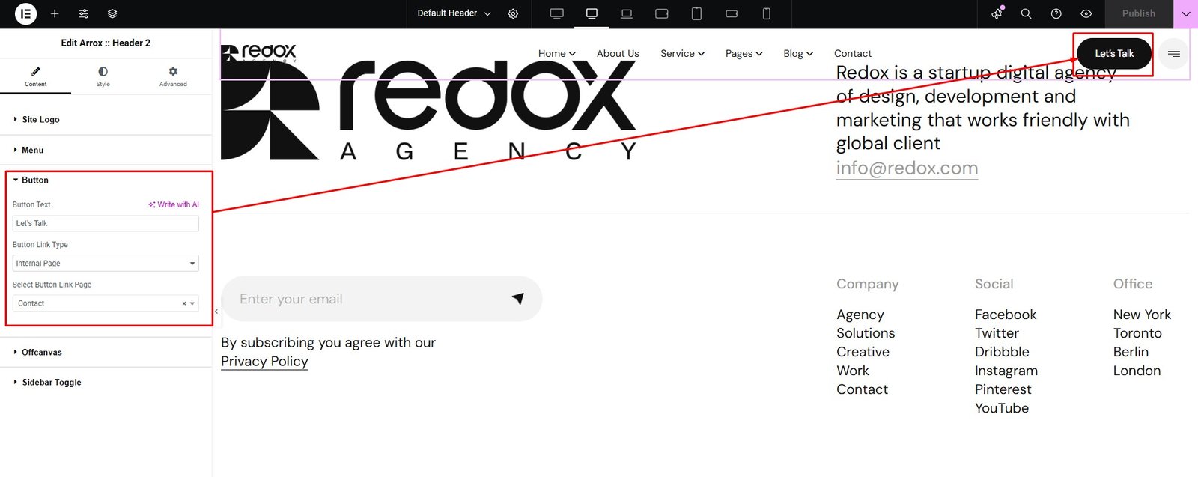
Task: Click the paper plane submit icon
Action: (517, 298)
